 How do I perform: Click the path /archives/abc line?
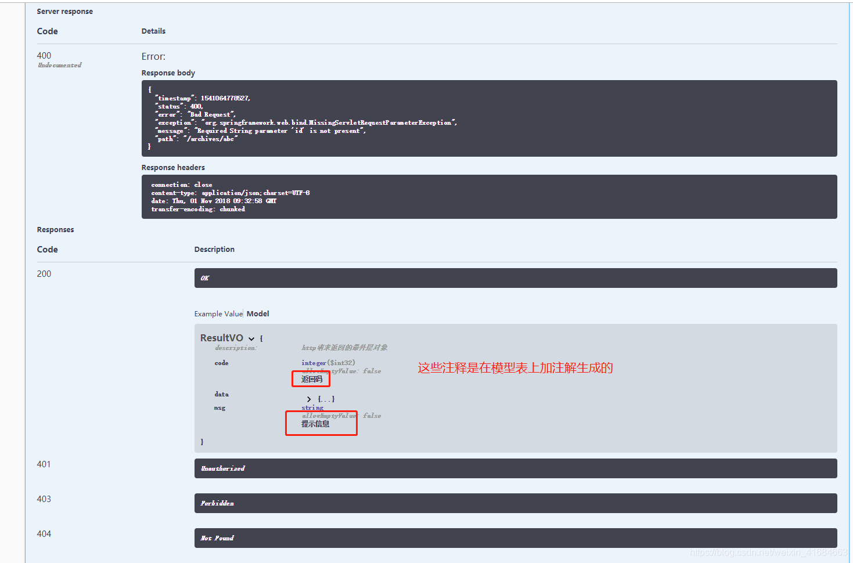(196, 139)
